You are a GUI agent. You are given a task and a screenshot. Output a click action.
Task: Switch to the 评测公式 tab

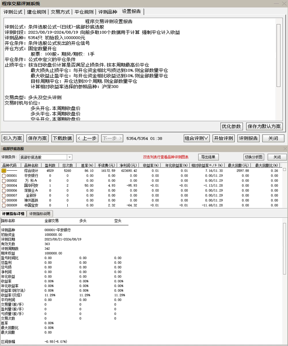point(13,12)
